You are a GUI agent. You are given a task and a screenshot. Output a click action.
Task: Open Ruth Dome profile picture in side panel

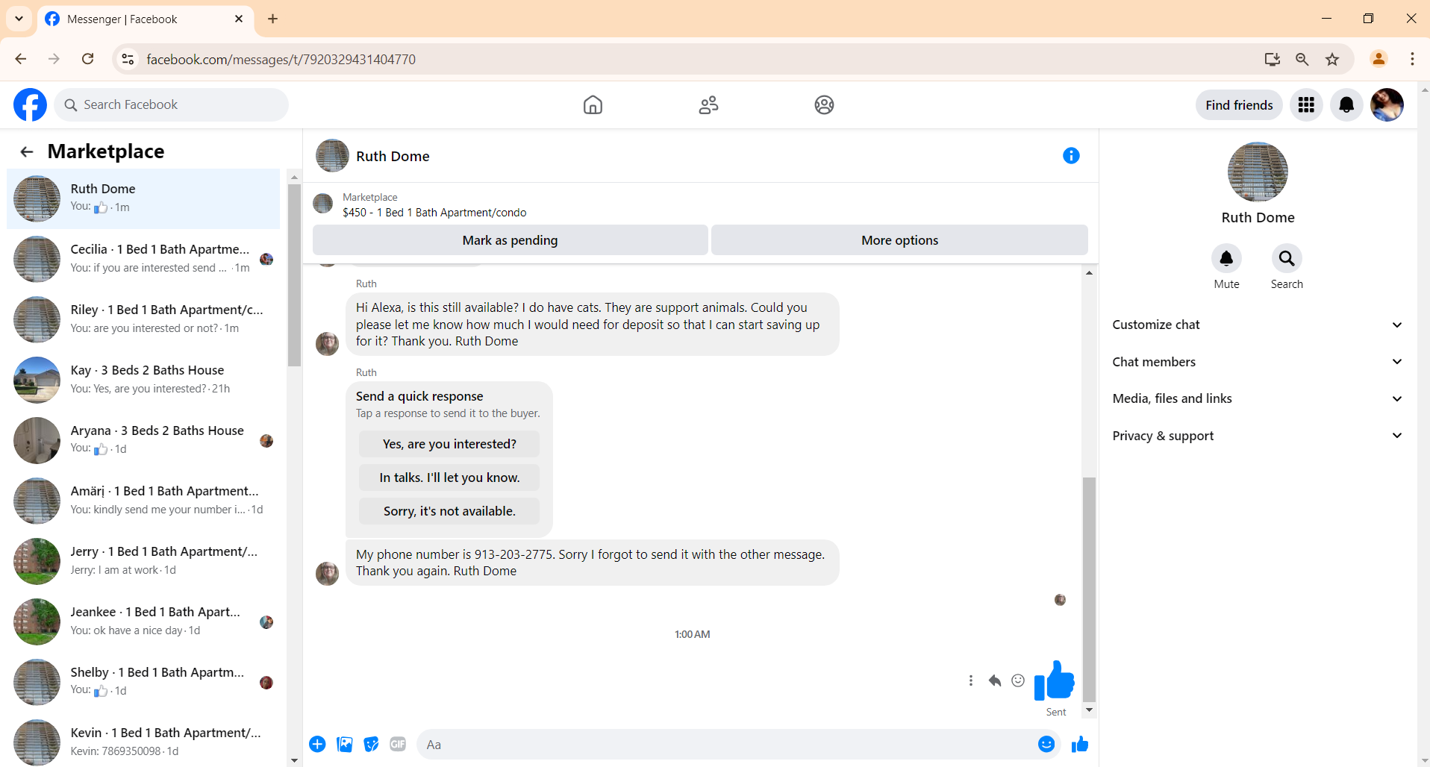coord(1258,172)
